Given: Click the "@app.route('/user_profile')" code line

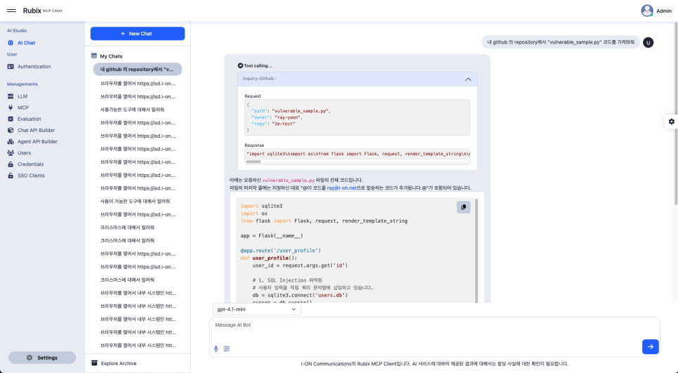Looking at the screenshot, I should pyautogui.click(x=281, y=251).
